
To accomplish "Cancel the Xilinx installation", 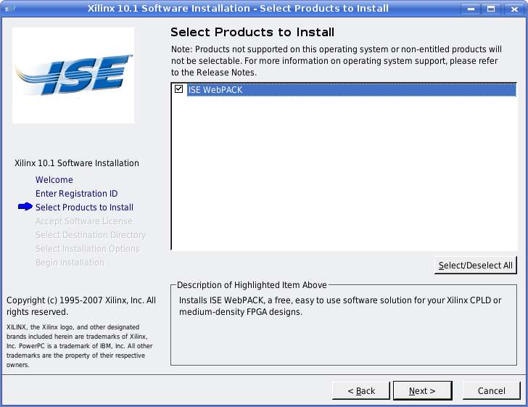I will pyautogui.click(x=491, y=391).
